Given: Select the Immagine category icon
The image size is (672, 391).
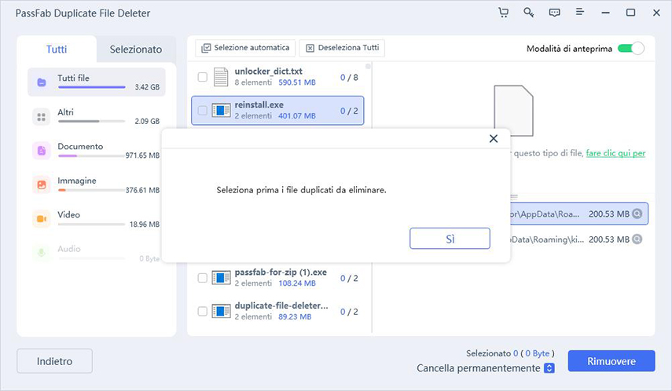Looking at the screenshot, I should [x=41, y=185].
